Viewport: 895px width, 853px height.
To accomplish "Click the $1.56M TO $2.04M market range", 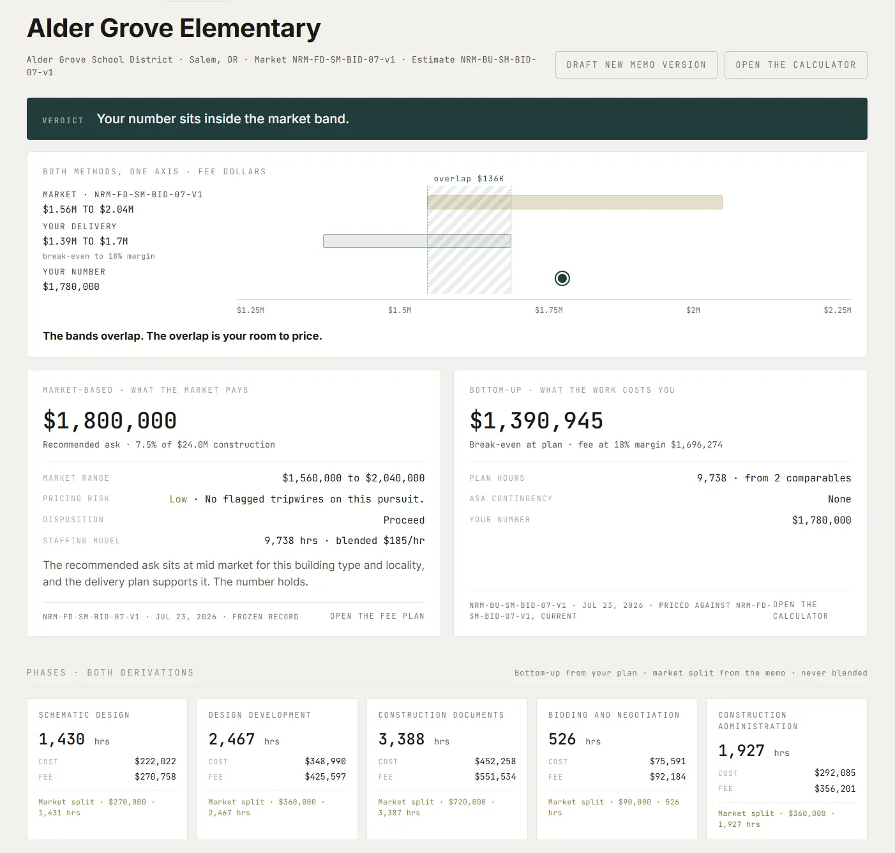I will (88, 209).
